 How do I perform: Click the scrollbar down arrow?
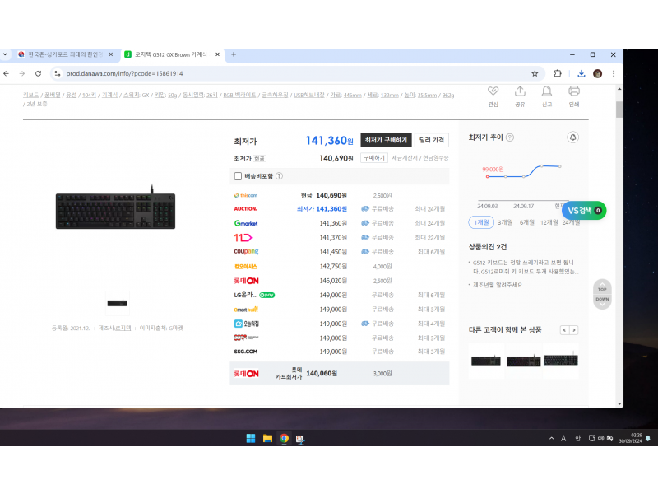coord(619,403)
